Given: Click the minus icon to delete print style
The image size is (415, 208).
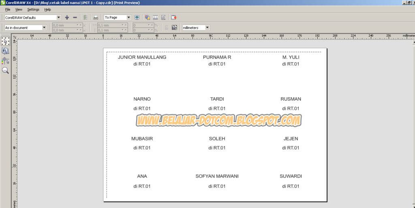Looking at the screenshot, I should tap(75, 17).
